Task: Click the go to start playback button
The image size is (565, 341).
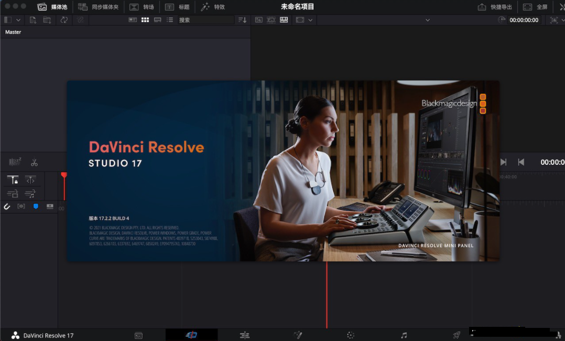Action: pyautogui.click(x=521, y=163)
